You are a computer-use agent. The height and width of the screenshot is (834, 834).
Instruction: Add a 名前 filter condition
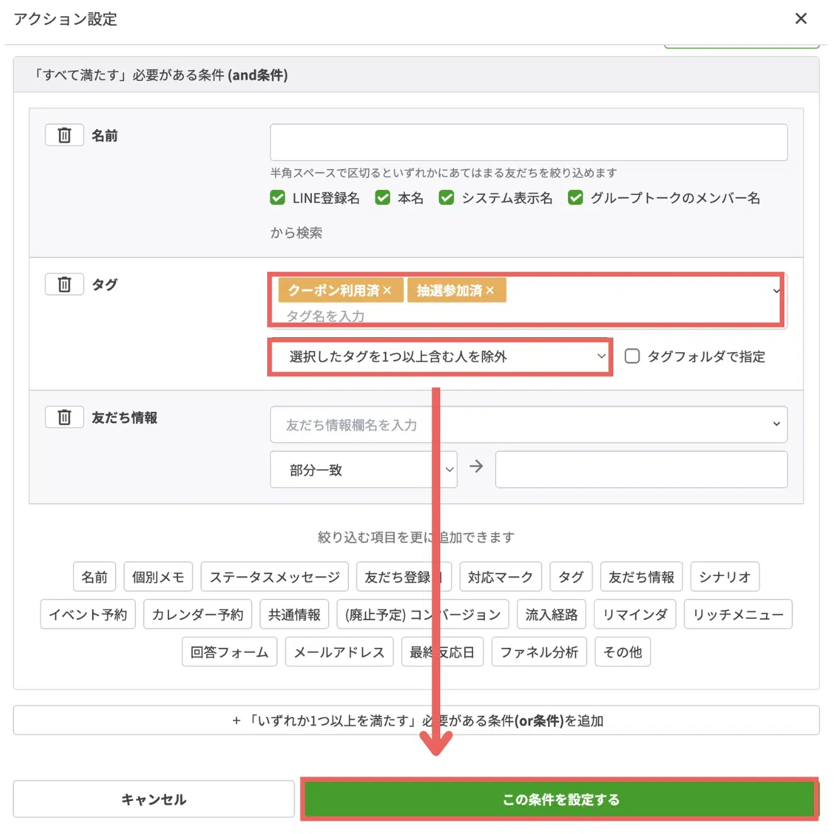94,577
